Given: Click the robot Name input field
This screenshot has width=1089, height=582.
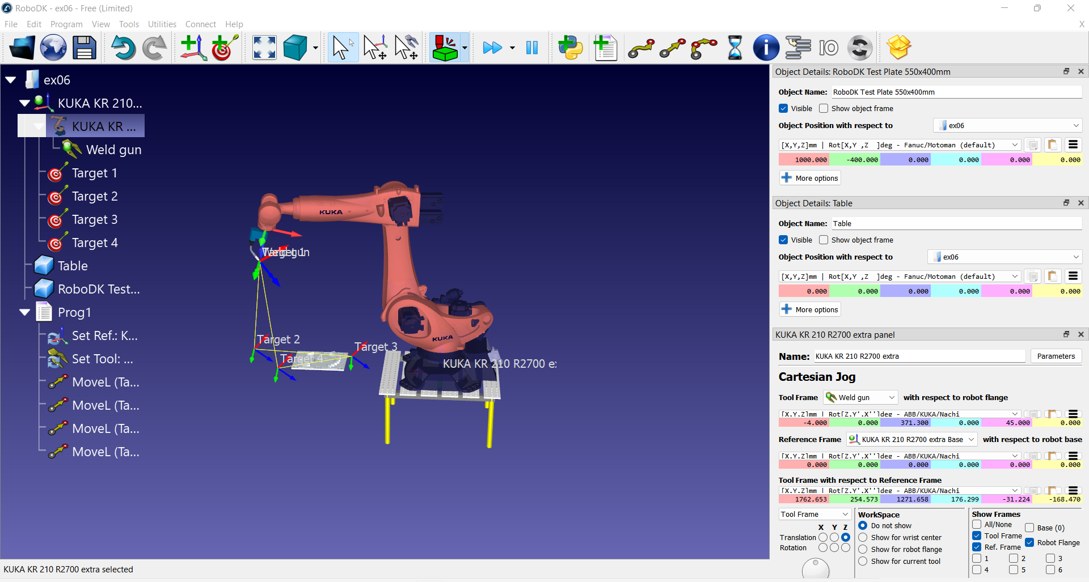Looking at the screenshot, I should 919,356.
